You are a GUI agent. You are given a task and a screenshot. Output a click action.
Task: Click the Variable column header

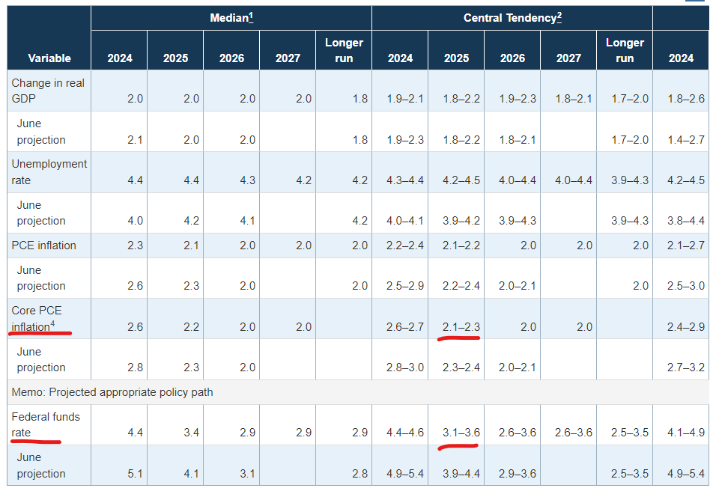pyautogui.click(x=49, y=58)
